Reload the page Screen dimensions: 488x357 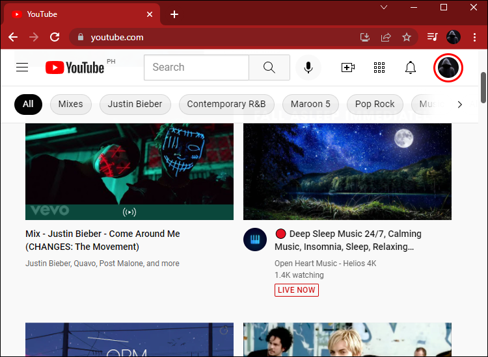tap(55, 37)
